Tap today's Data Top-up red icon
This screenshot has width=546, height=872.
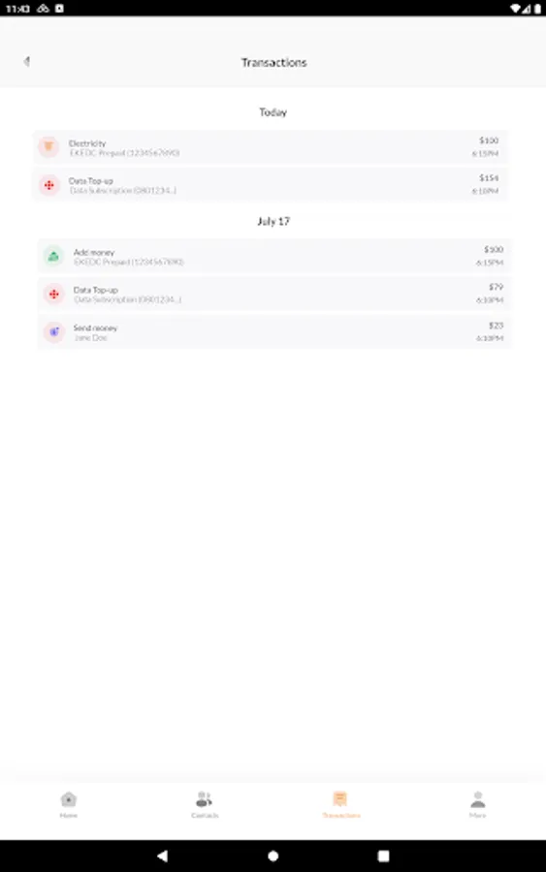(49, 185)
